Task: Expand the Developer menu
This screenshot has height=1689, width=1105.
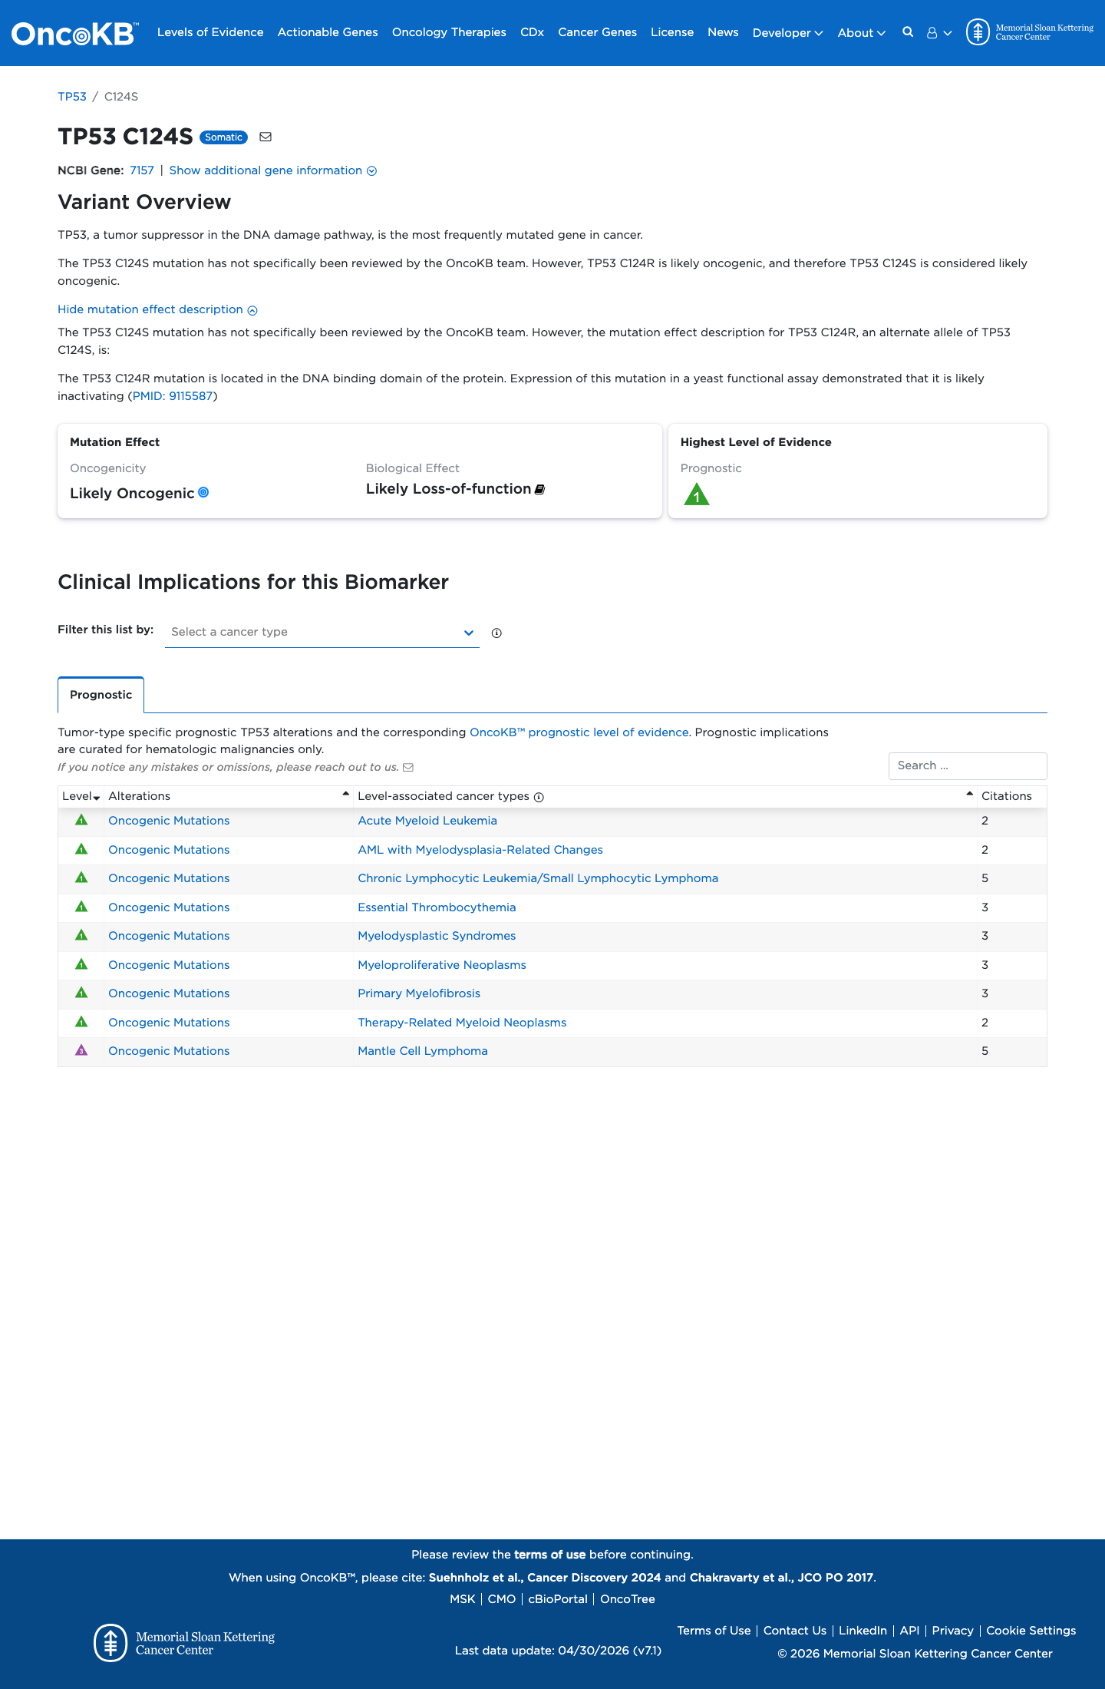Action: click(x=787, y=32)
